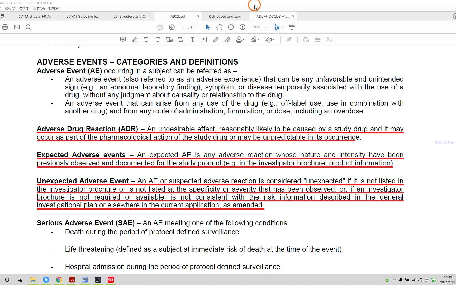Select the Pencil drawing tool
The height and width of the screenshot is (285, 456).
point(216,40)
